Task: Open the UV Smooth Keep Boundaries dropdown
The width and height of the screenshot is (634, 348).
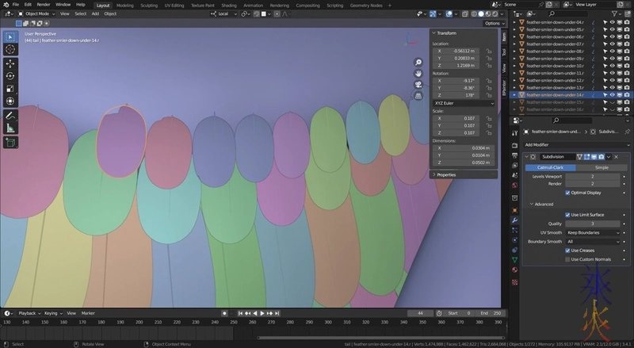Action: [x=593, y=232]
